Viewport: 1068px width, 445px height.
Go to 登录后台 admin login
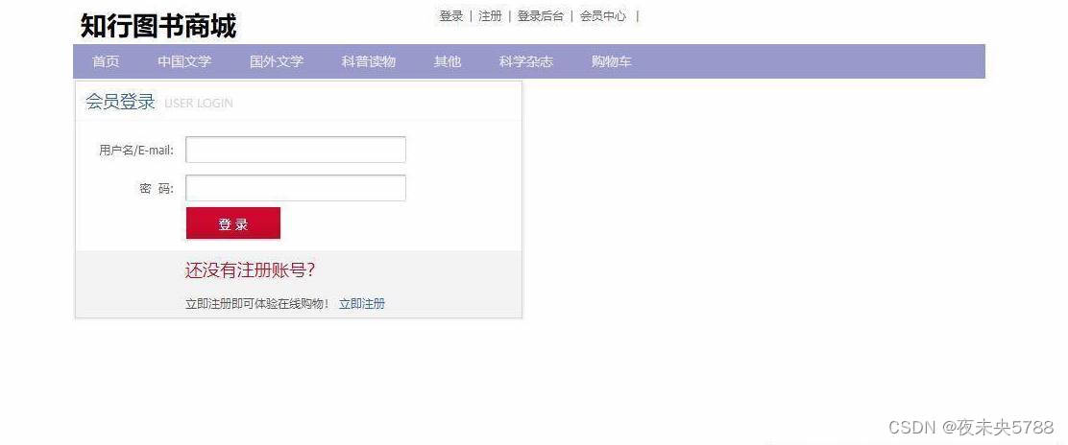click(x=540, y=16)
